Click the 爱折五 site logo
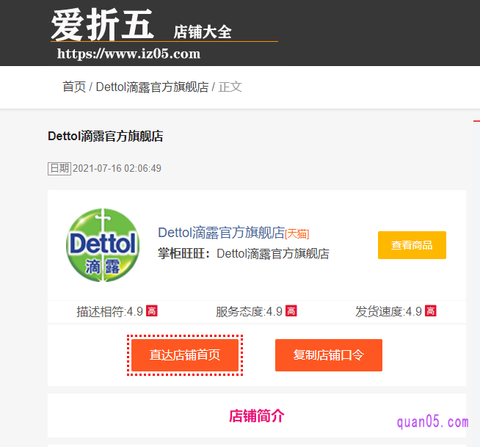 [x=102, y=24]
